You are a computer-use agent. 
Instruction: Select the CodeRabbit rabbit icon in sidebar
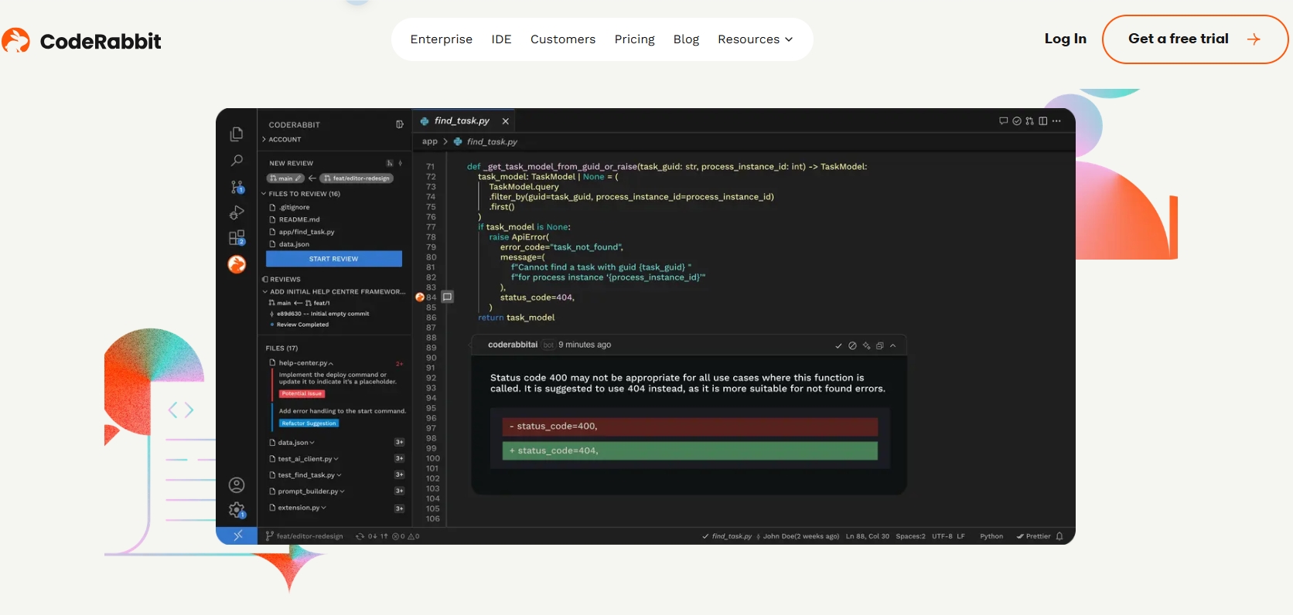coord(237,265)
